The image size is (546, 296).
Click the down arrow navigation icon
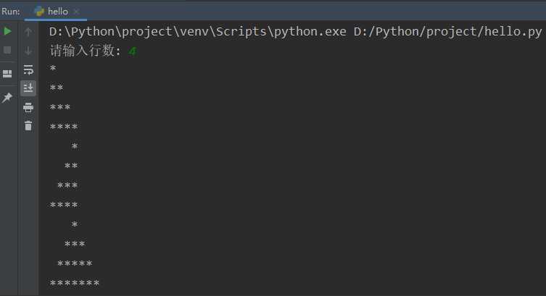[28, 51]
